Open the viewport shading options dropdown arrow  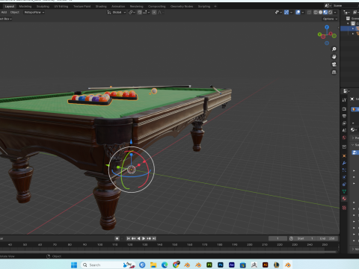(335, 12)
